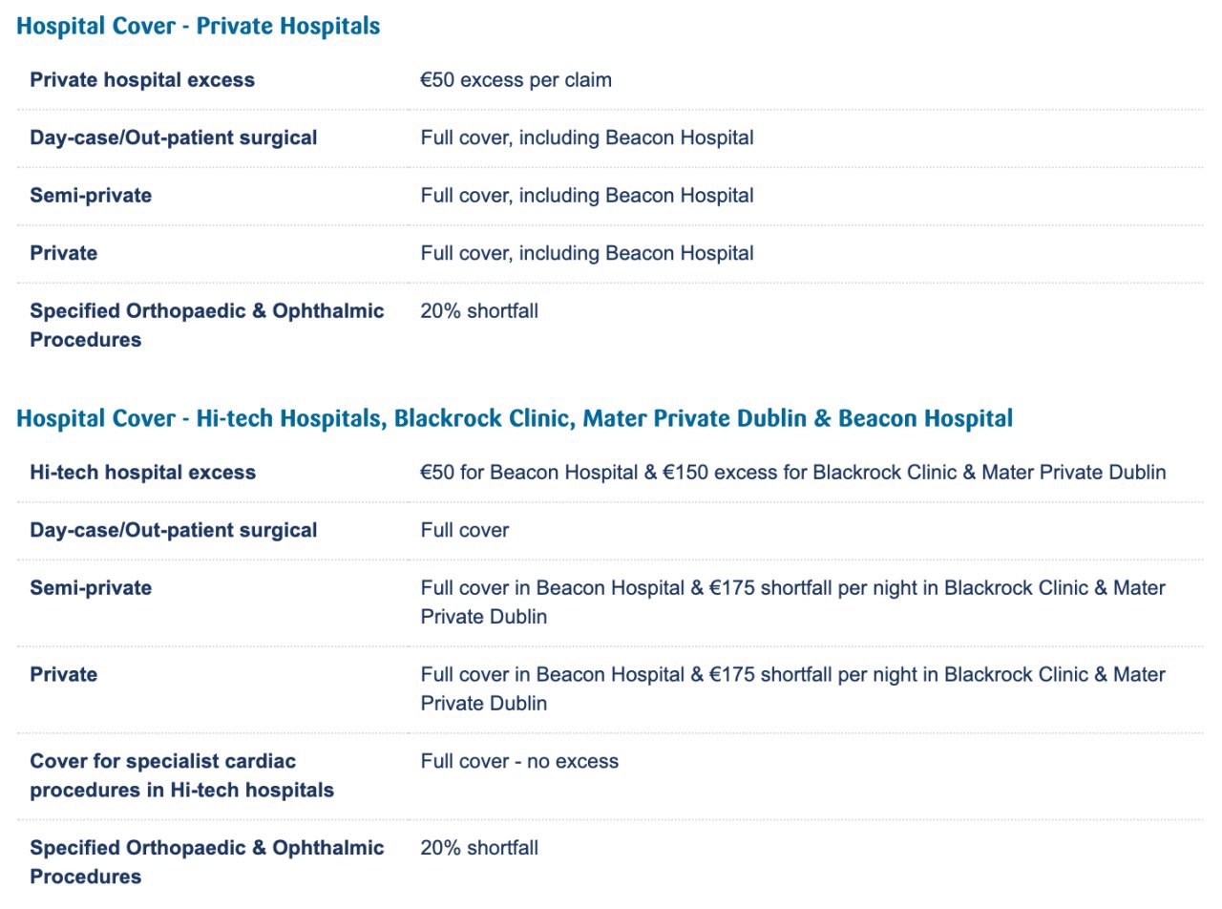Click first 'Specified Orthopaedic & Ophthalmic Procedures' label
Screen dimensions: 1222x909
207,326
